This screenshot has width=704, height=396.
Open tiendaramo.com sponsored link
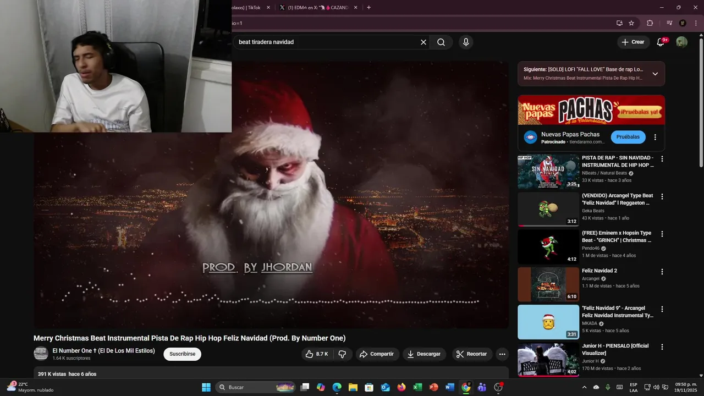pos(587,142)
